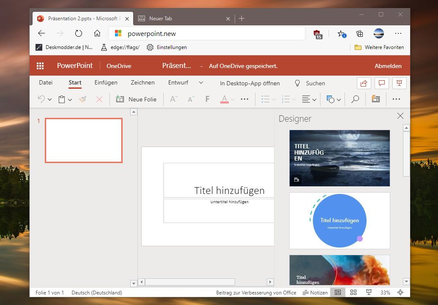Switch to Slide Sorter view
The height and width of the screenshot is (305, 438).
353,292
